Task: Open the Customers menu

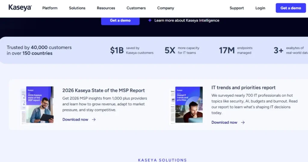Action: coord(136,8)
